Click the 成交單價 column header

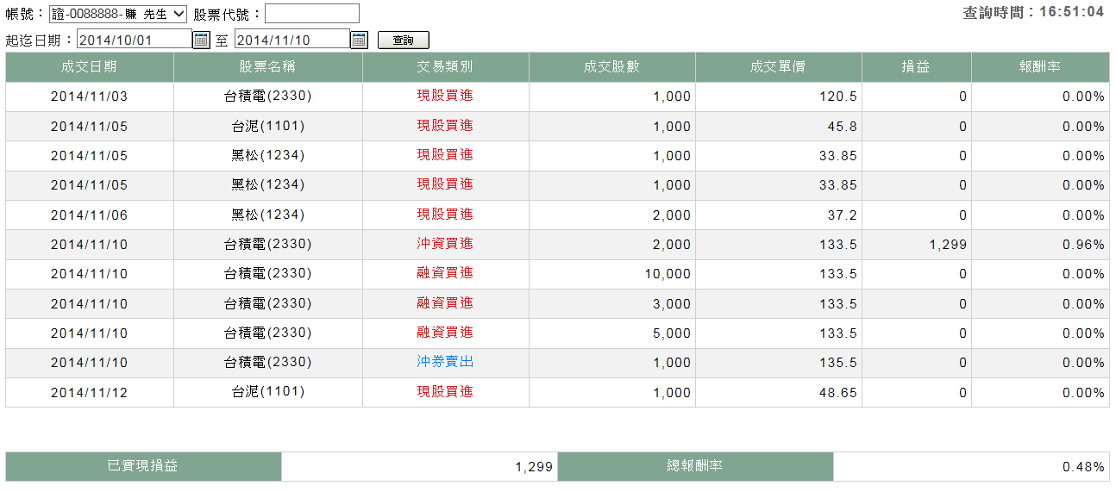(x=778, y=67)
